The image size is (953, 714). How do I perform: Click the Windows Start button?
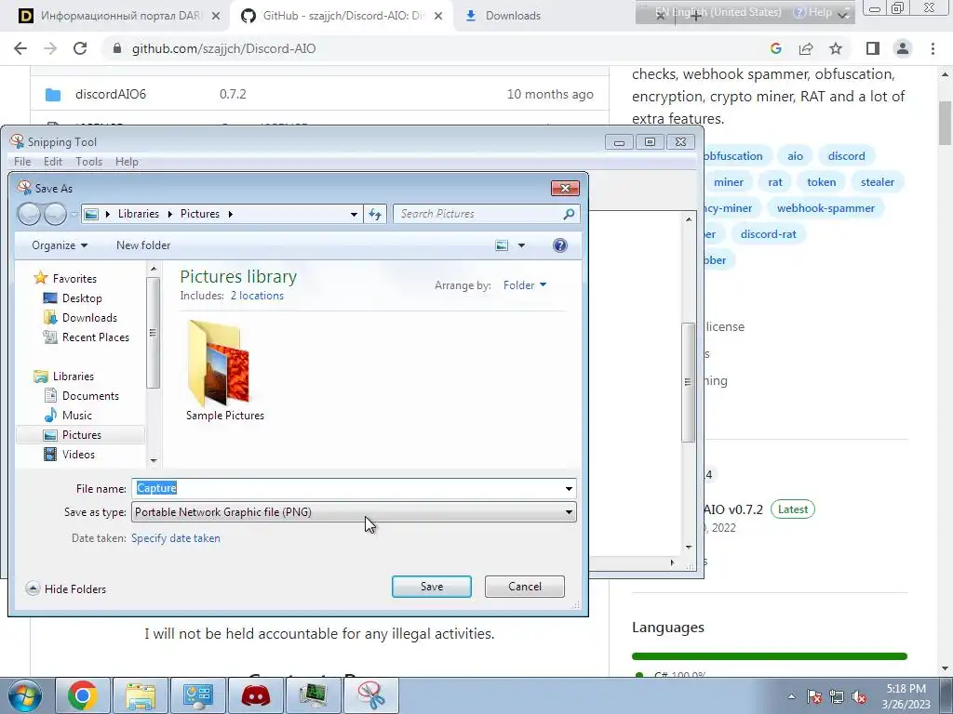pos(24,695)
